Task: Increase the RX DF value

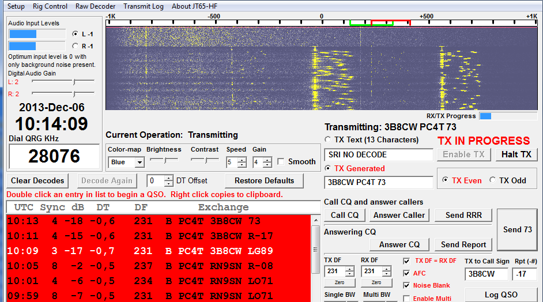Action: 387,269
